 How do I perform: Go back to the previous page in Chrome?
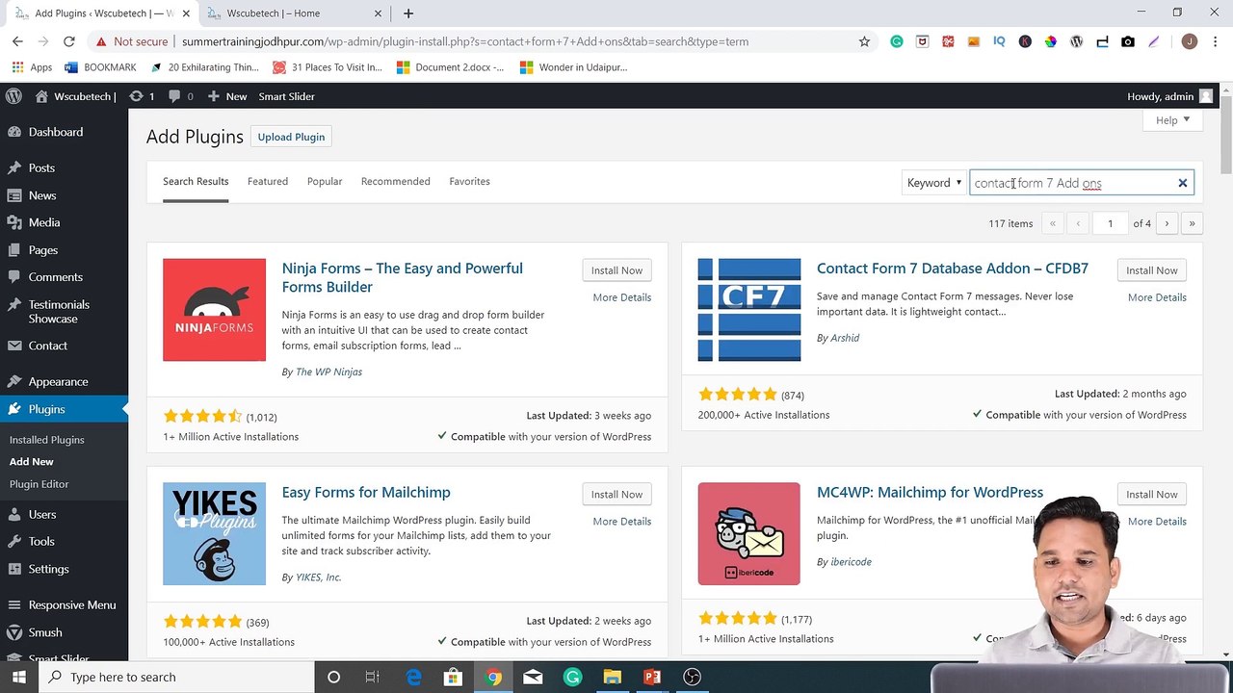17,41
